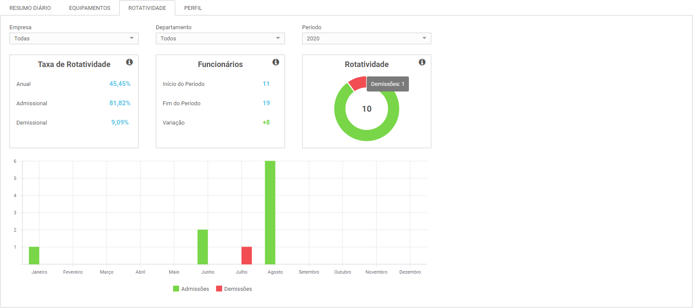Click the Agosto green admissions bar
This screenshot has width=693, height=308.
coord(270,213)
